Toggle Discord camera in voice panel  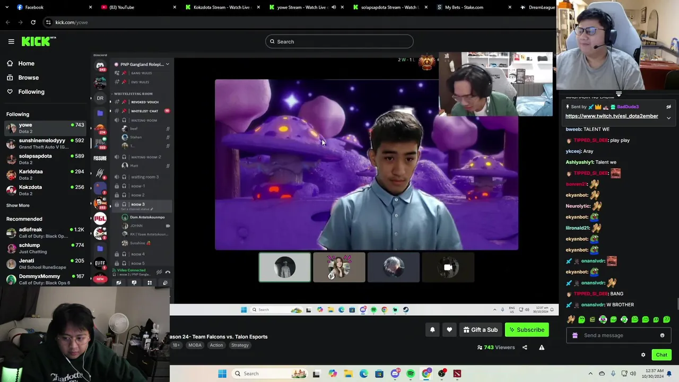(x=119, y=283)
